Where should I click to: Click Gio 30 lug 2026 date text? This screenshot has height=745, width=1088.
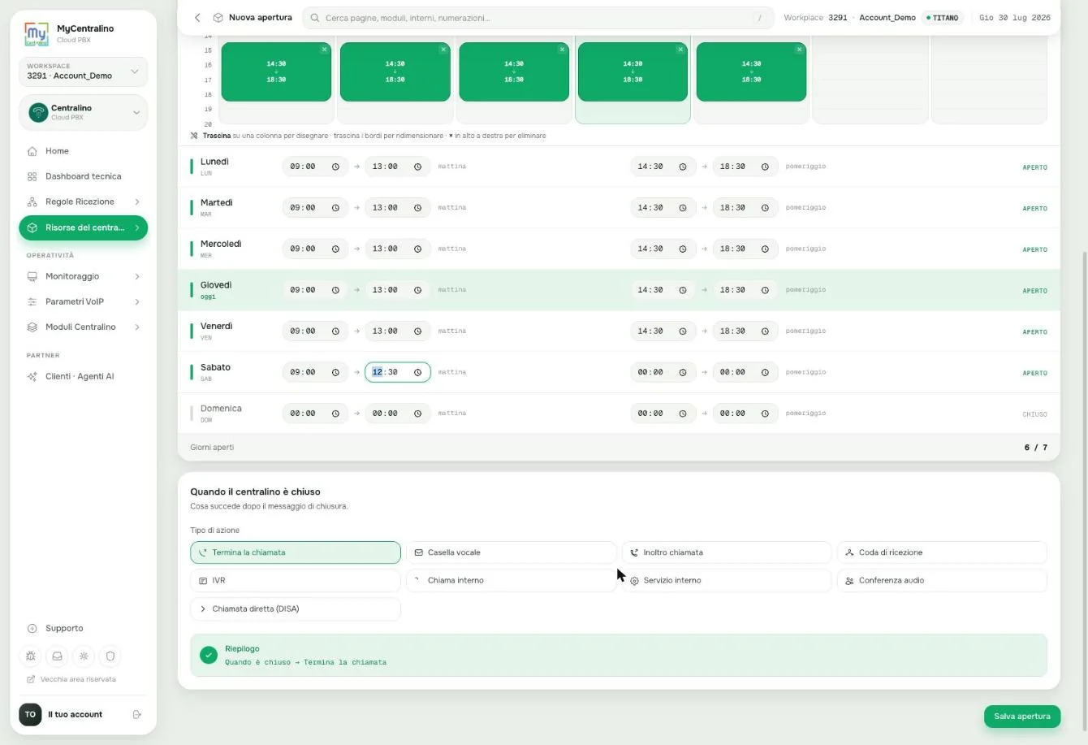pyautogui.click(x=1014, y=18)
